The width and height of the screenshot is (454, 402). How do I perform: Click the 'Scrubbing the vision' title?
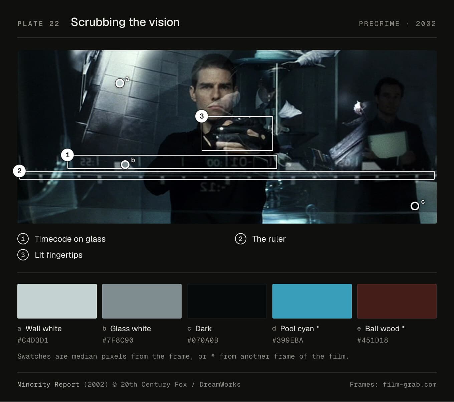(125, 22)
